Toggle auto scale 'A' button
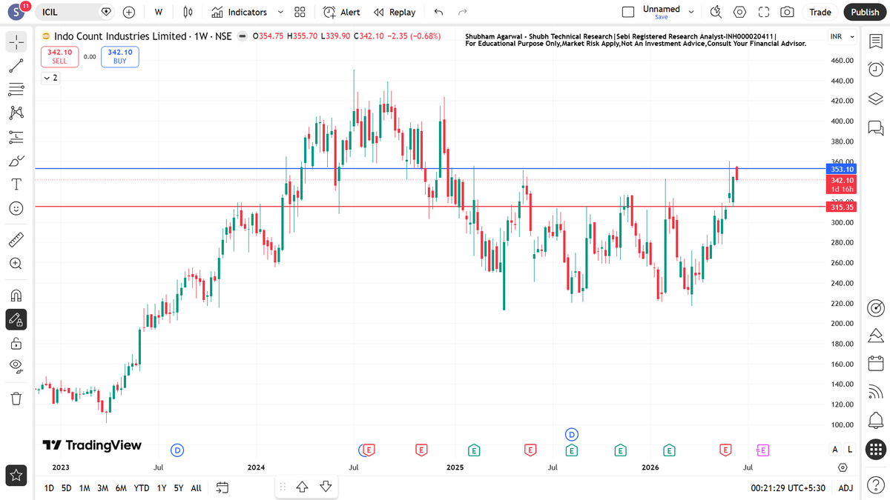The height and width of the screenshot is (500, 890). point(835,449)
